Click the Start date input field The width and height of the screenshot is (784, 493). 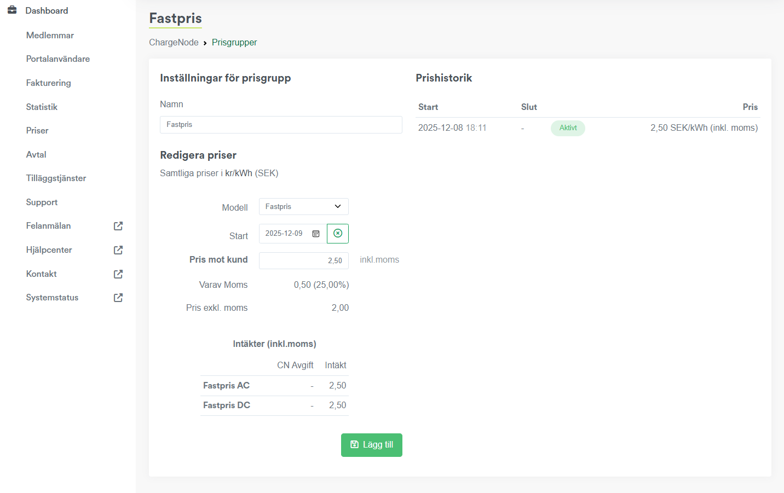pyautogui.click(x=285, y=234)
